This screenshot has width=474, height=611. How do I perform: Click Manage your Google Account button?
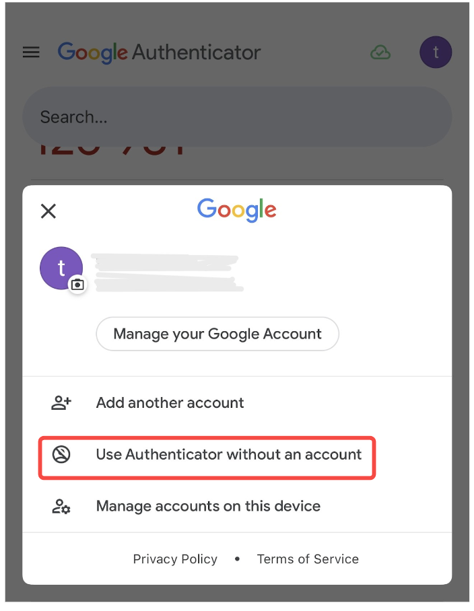[217, 334]
